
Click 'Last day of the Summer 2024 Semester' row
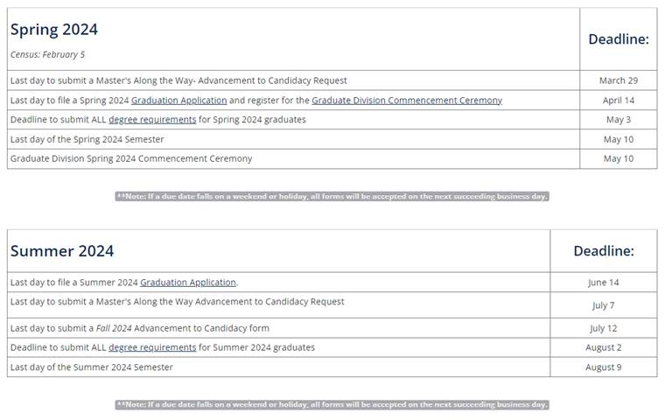click(x=92, y=367)
